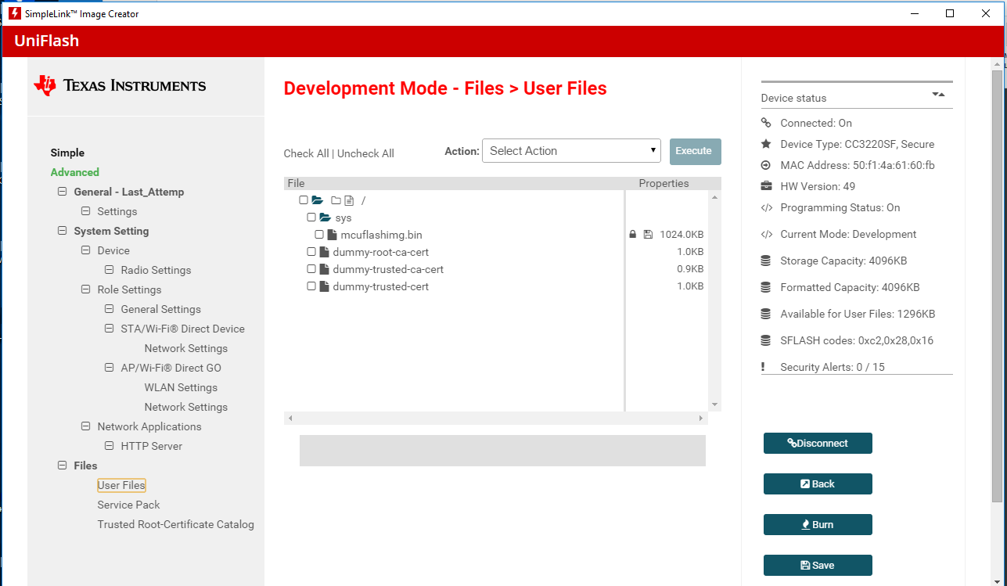Check the mcuflashimg.bin checkbox
This screenshot has width=1007, height=586.
[319, 235]
